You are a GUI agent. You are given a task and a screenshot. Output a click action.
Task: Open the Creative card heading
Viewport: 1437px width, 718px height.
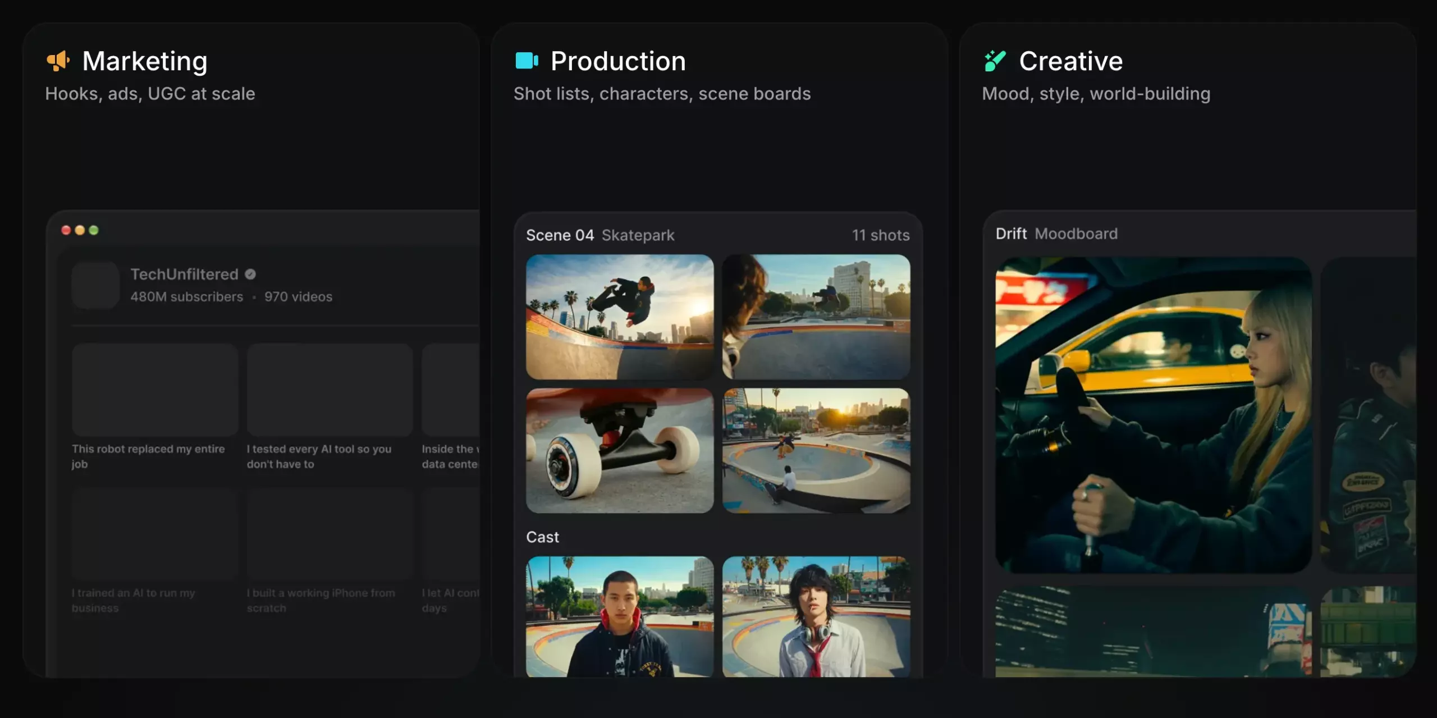point(1071,61)
